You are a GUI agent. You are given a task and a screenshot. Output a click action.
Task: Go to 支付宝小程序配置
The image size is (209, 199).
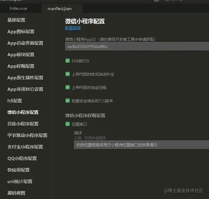click(25, 147)
